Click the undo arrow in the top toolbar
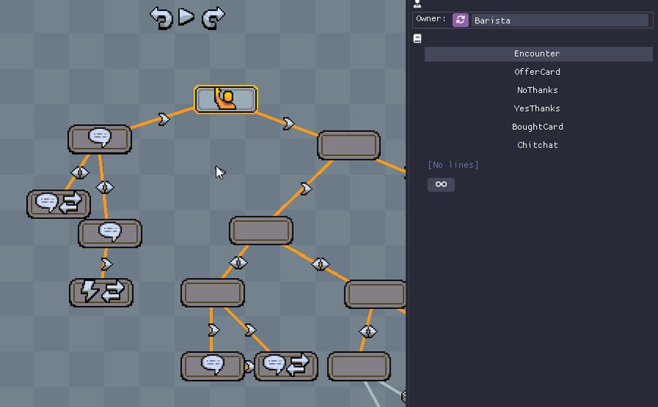The image size is (658, 407). point(161,18)
